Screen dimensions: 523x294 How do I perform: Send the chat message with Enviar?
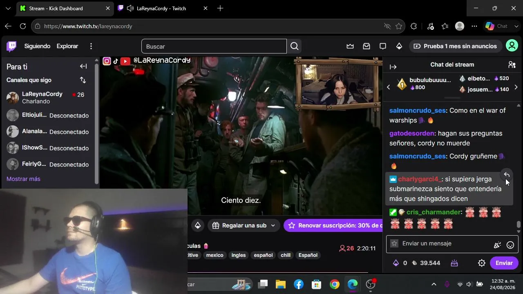tap(504, 263)
